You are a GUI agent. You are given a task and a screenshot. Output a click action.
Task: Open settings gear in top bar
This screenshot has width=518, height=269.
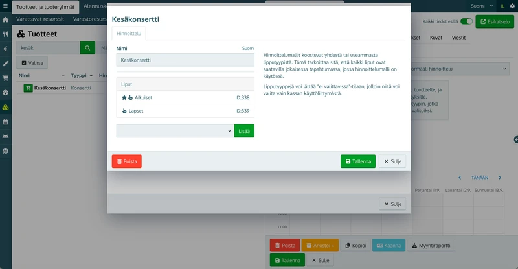click(x=512, y=6)
